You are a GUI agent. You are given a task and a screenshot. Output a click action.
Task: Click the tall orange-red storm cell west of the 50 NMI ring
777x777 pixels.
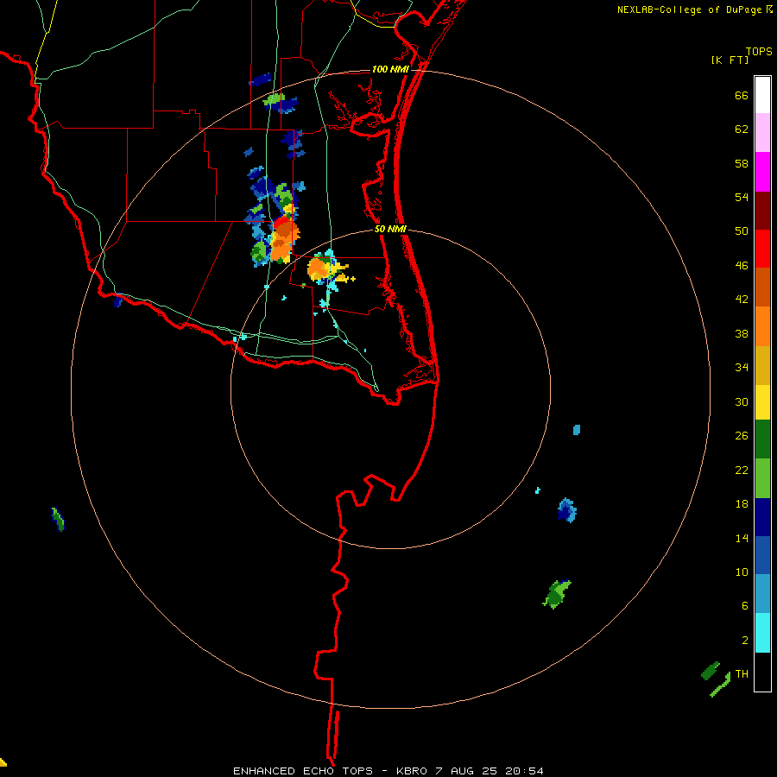tap(284, 238)
